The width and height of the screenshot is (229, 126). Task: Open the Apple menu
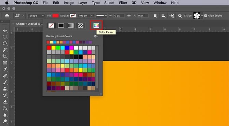tap(7, 3)
